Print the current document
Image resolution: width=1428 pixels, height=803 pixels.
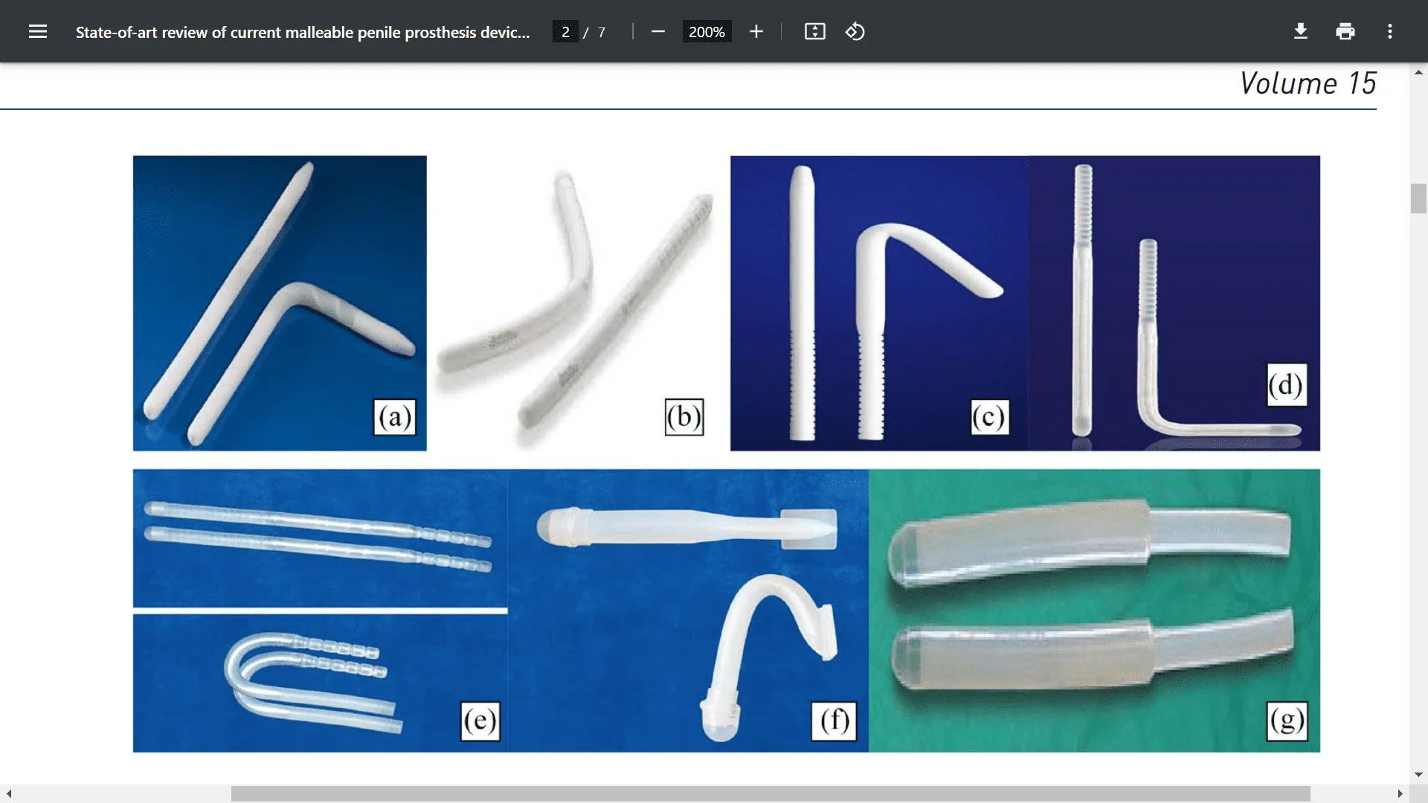(1345, 31)
